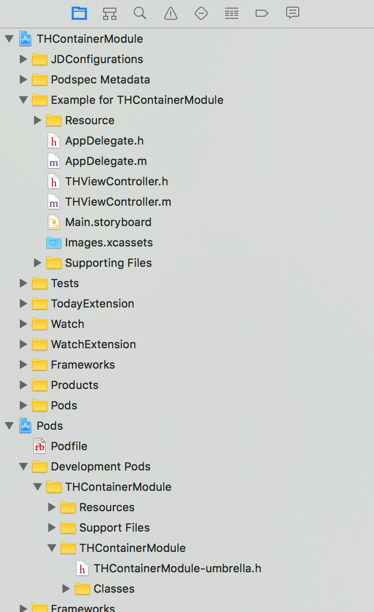Open Main.storyboard in the navigator
The width and height of the screenshot is (374, 612).
tap(108, 222)
